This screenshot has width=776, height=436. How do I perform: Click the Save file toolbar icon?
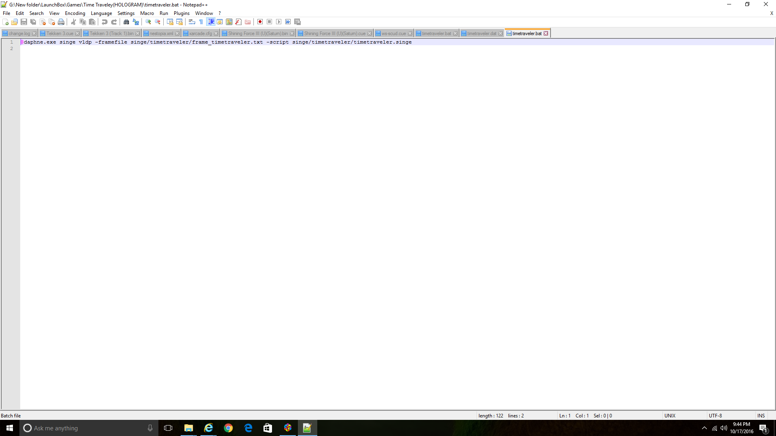[x=24, y=22]
